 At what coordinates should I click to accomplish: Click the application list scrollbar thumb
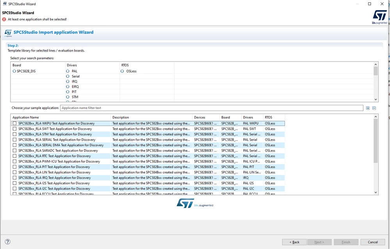tap(376, 141)
